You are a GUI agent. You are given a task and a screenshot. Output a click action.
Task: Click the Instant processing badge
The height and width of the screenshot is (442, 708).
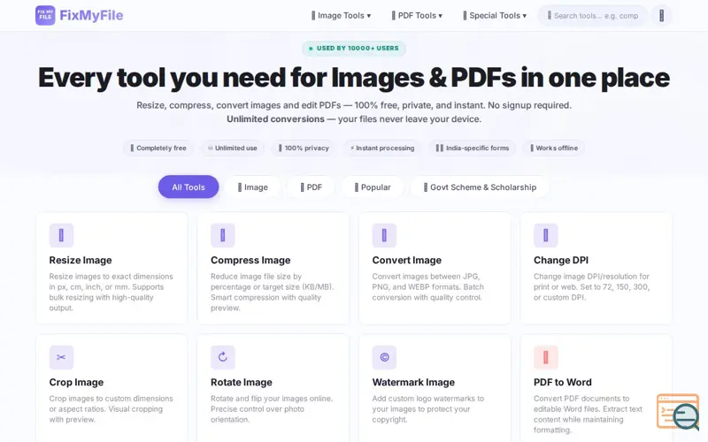coord(382,148)
